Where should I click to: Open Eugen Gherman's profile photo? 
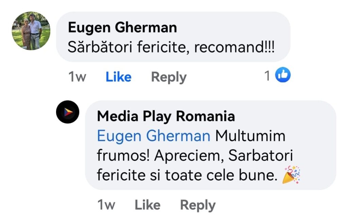tap(31, 31)
